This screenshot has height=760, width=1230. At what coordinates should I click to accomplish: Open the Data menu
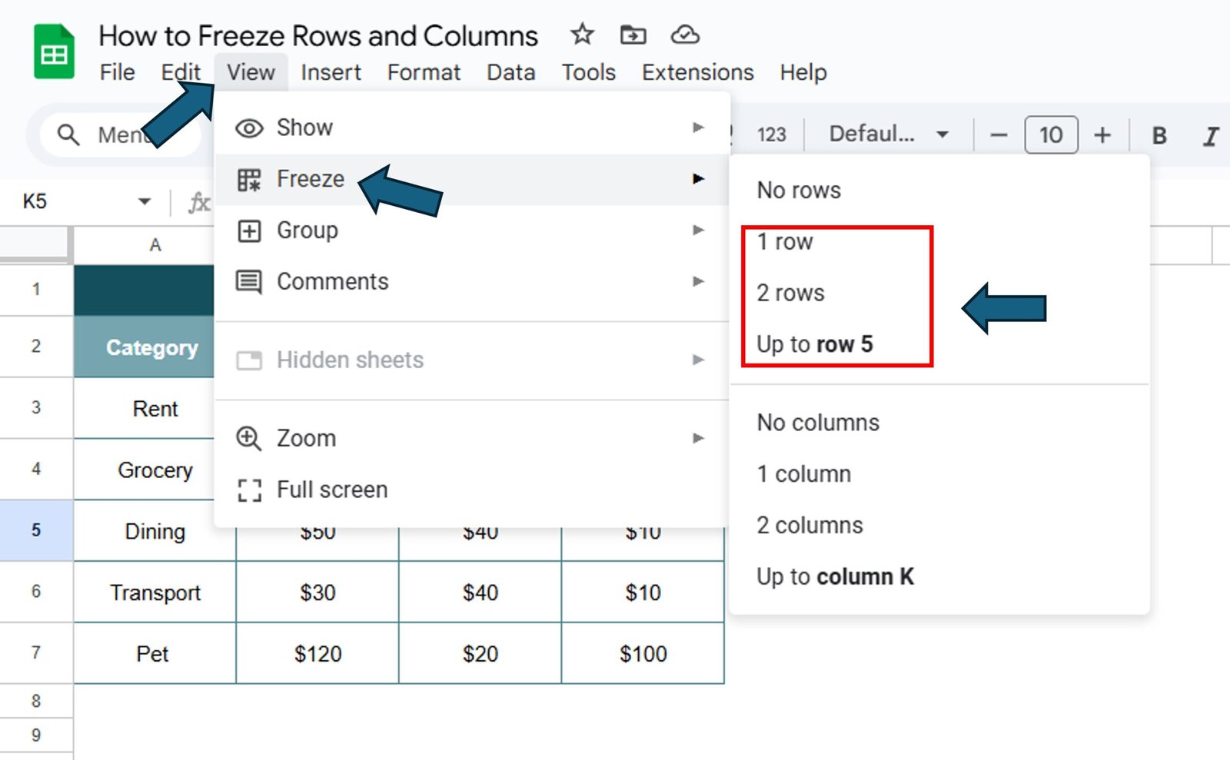tap(511, 72)
